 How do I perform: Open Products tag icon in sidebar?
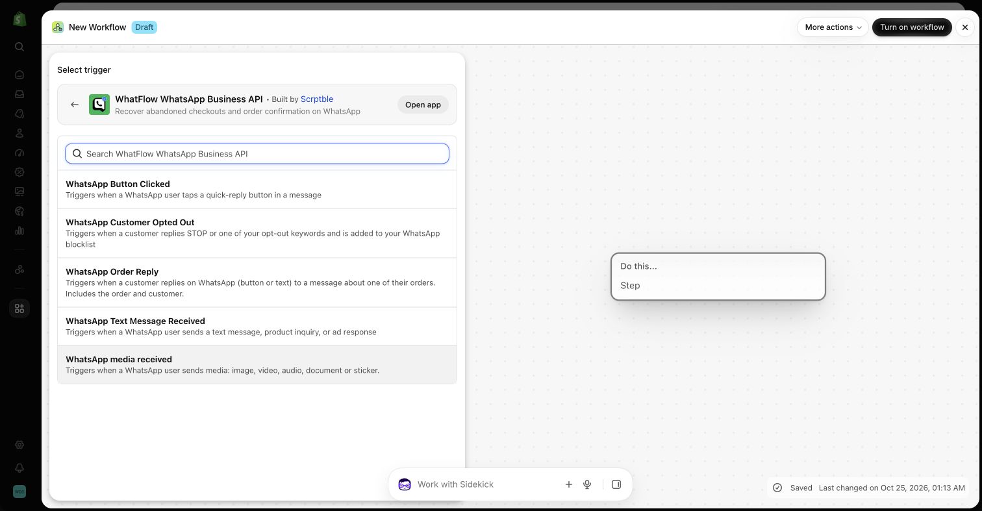pyautogui.click(x=19, y=114)
